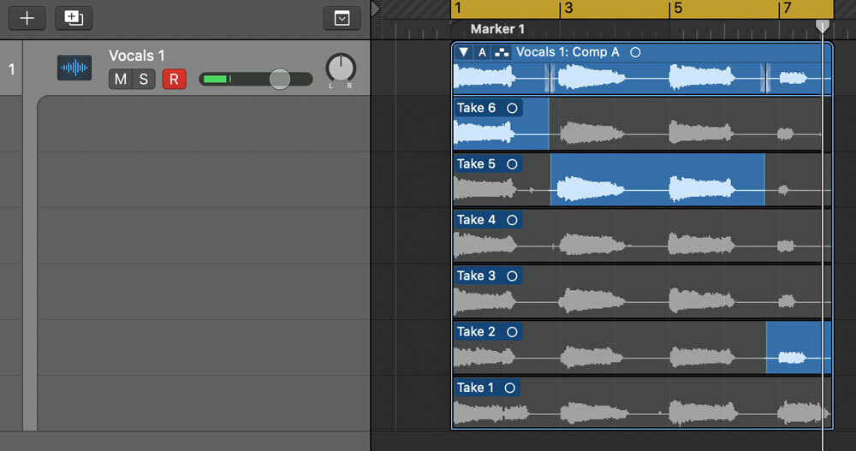The image size is (856, 451).
Task: Click the pan knob on Vocals 1
Action: (x=341, y=68)
